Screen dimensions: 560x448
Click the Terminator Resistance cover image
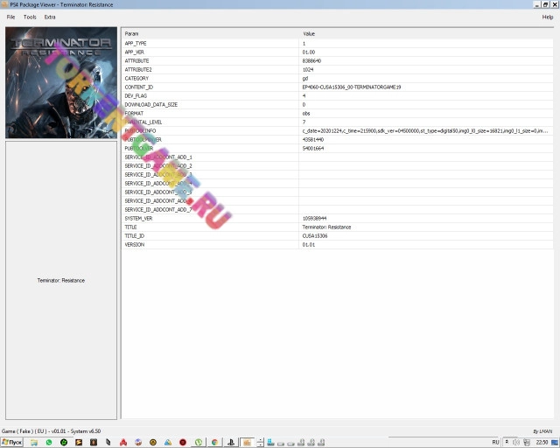point(60,82)
